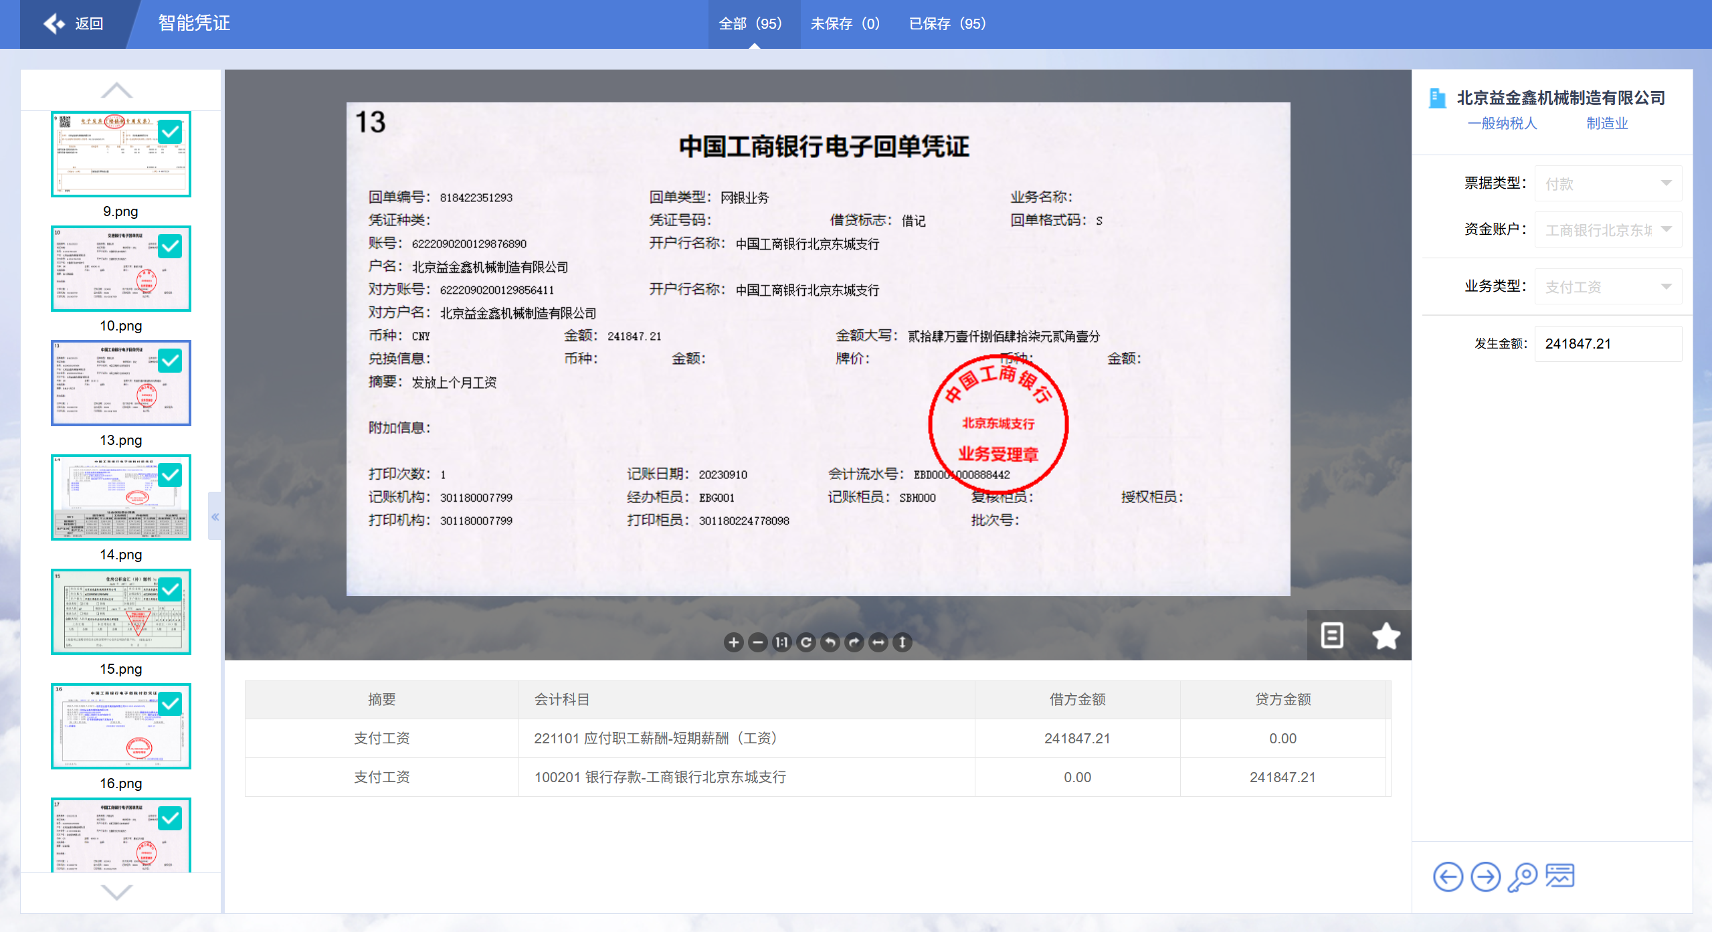
Task: Click the back arrow icon
Action: pyautogui.click(x=54, y=24)
